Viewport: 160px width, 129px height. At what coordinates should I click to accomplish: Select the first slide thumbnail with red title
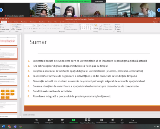click(x=9, y=40)
